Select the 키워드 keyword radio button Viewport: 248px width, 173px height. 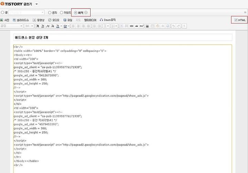point(62,13)
